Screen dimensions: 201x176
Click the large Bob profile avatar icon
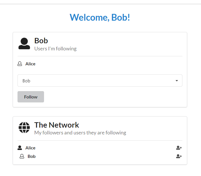point(24,44)
